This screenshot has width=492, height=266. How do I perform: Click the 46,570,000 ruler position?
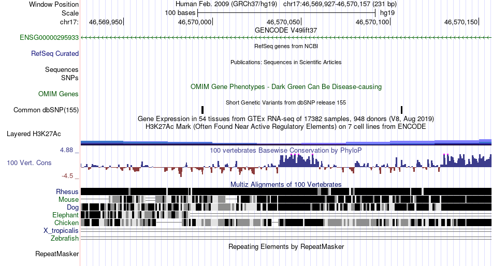[x=195, y=22]
